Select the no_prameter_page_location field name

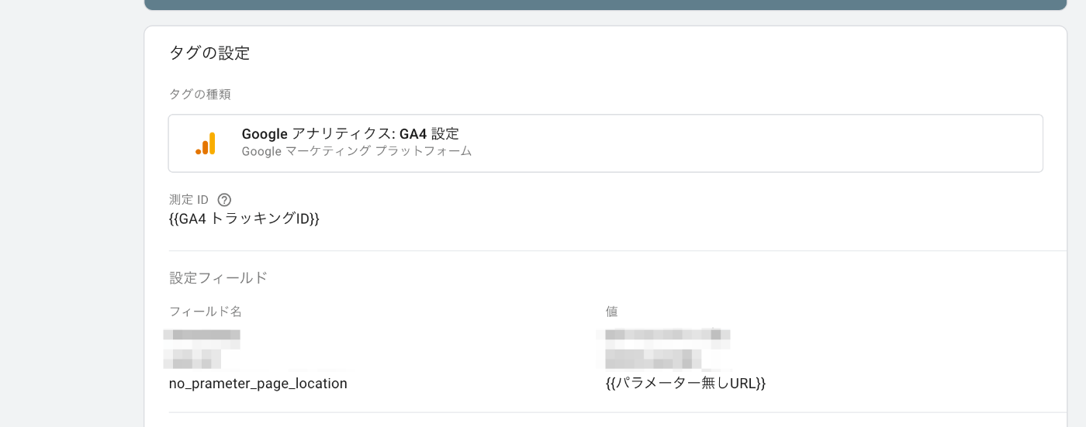[258, 384]
